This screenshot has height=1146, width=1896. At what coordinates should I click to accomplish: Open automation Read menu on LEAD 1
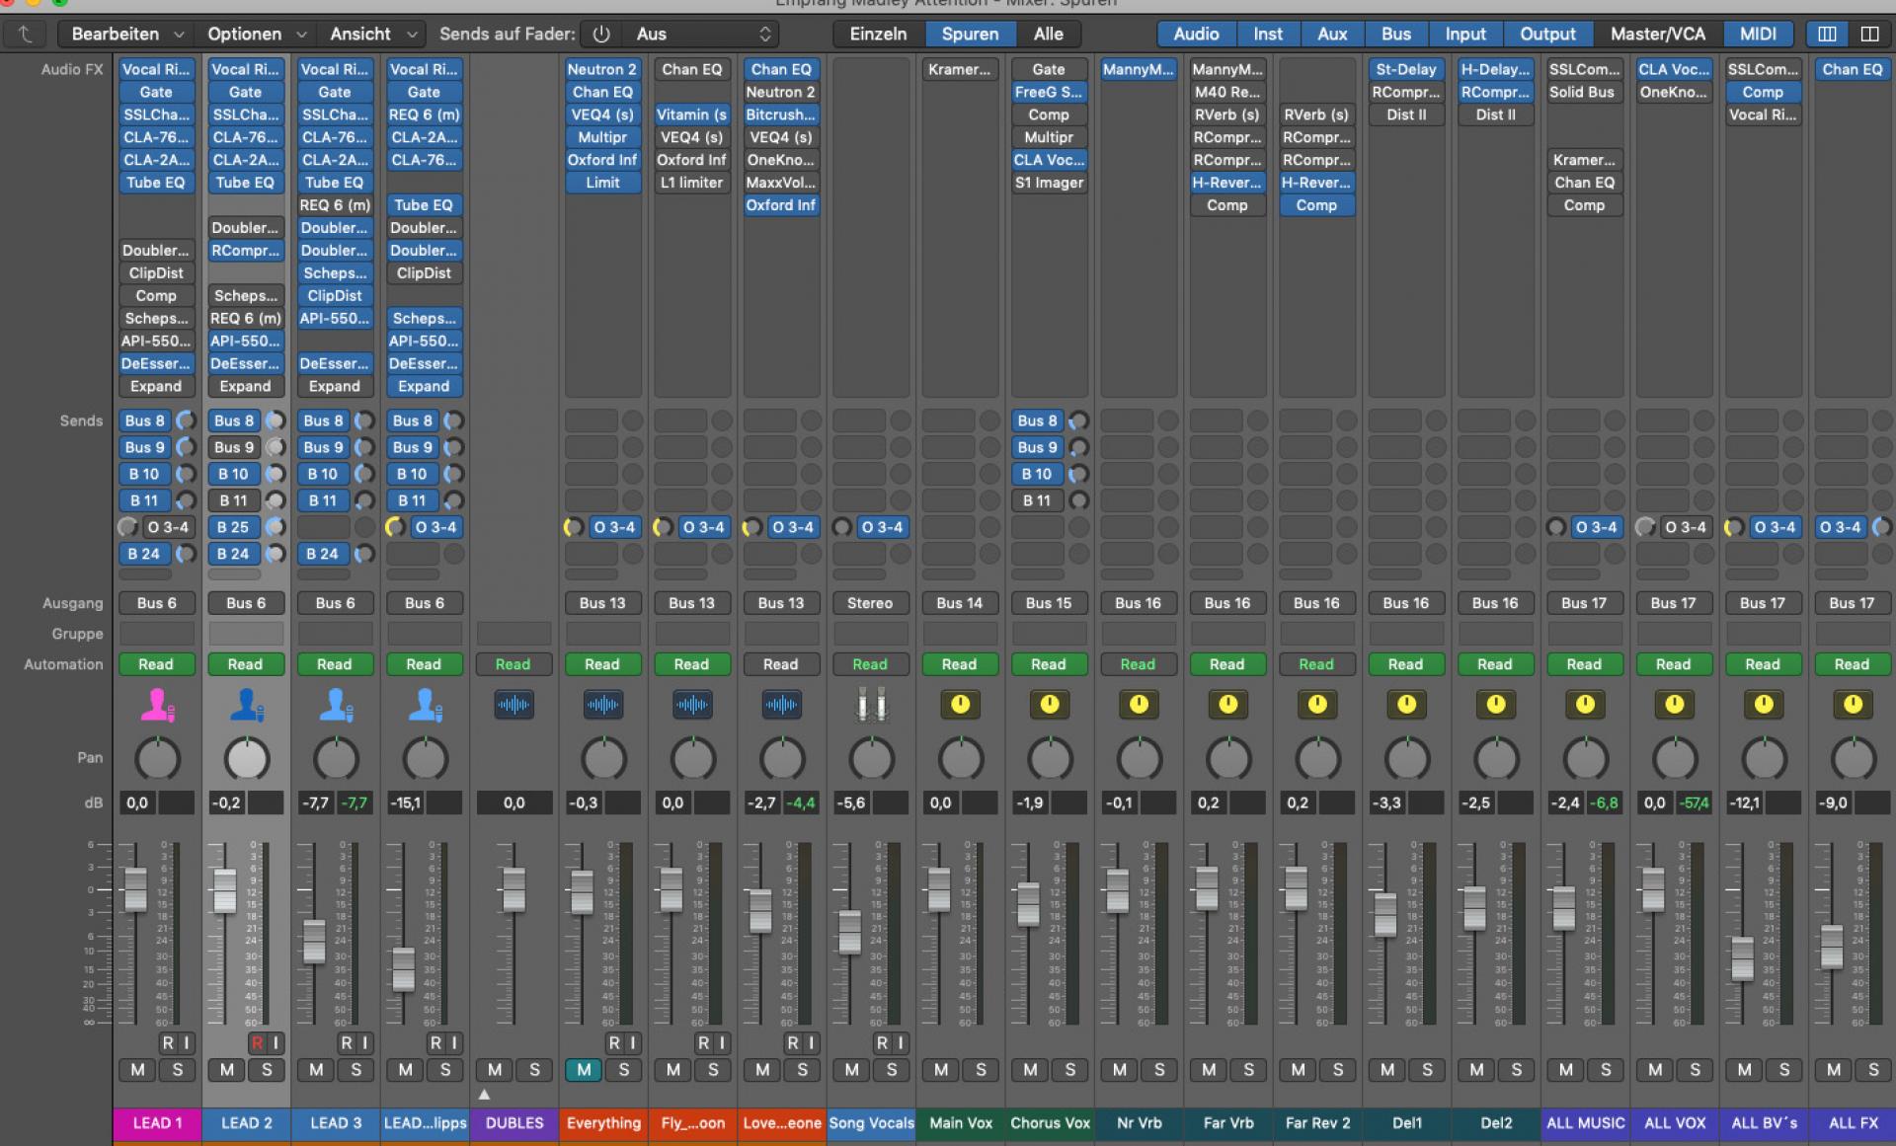click(156, 664)
